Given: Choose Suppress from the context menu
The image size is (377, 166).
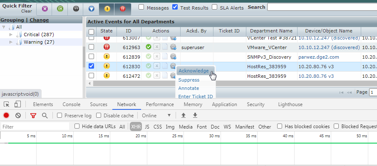Looking at the screenshot, I should click(x=189, y=80).
